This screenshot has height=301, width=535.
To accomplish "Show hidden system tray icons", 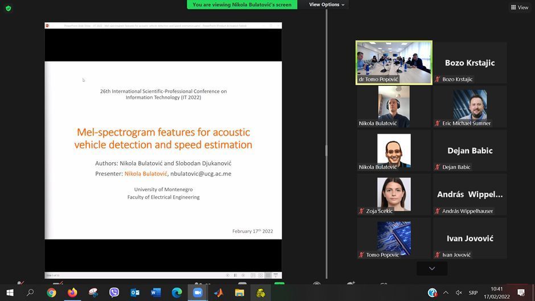I will [446, 292].
